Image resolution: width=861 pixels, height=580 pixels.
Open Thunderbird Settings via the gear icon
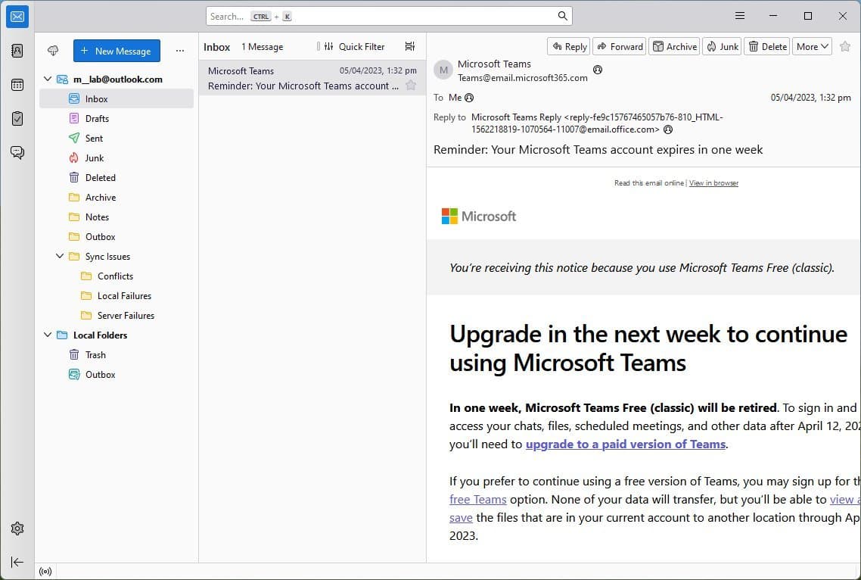(17, 529)
